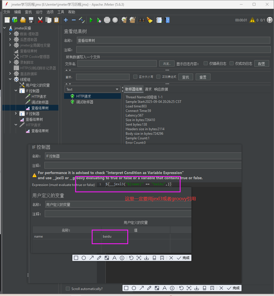The height and width of the screenshot is (296, 274).
Task: Open the 编辑 menu
Action: pyautogui.click(x=17, y=12)
